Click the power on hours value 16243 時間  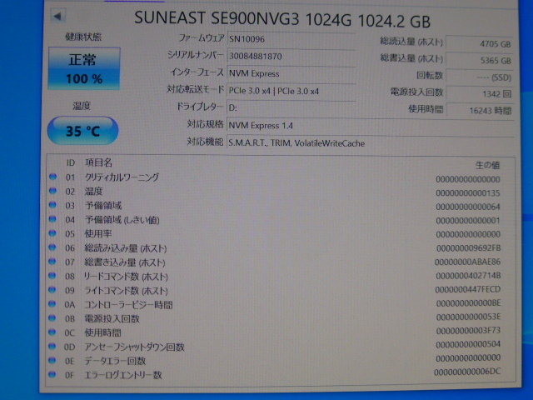[x=480, y=111]
